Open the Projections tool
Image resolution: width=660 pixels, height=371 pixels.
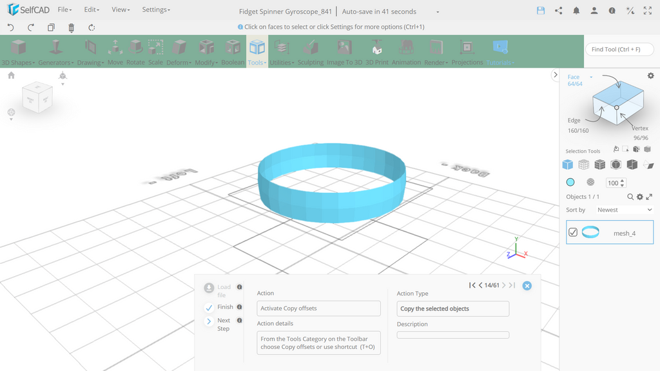click(x=467, y=52)
